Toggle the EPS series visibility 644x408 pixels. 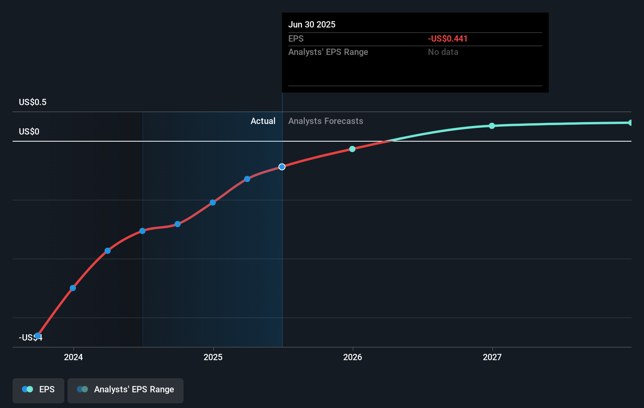click(x=38, y=390)
